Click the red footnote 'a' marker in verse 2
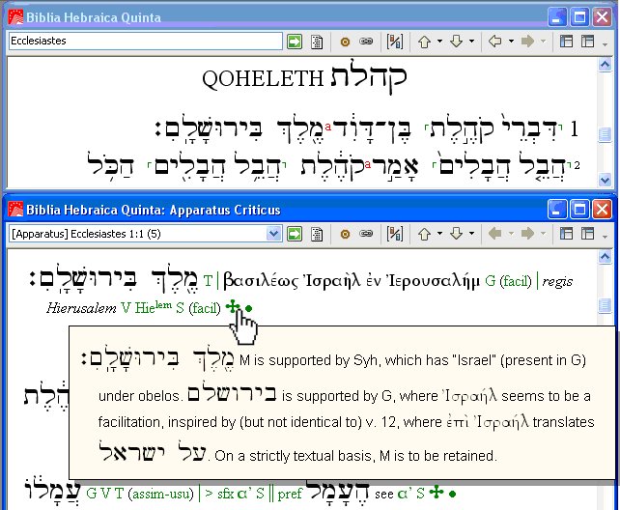Viewport: 620px width, 510px height. pyautogui.click(x=368, y=163)
